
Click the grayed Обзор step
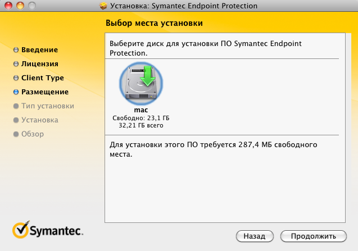33,134
